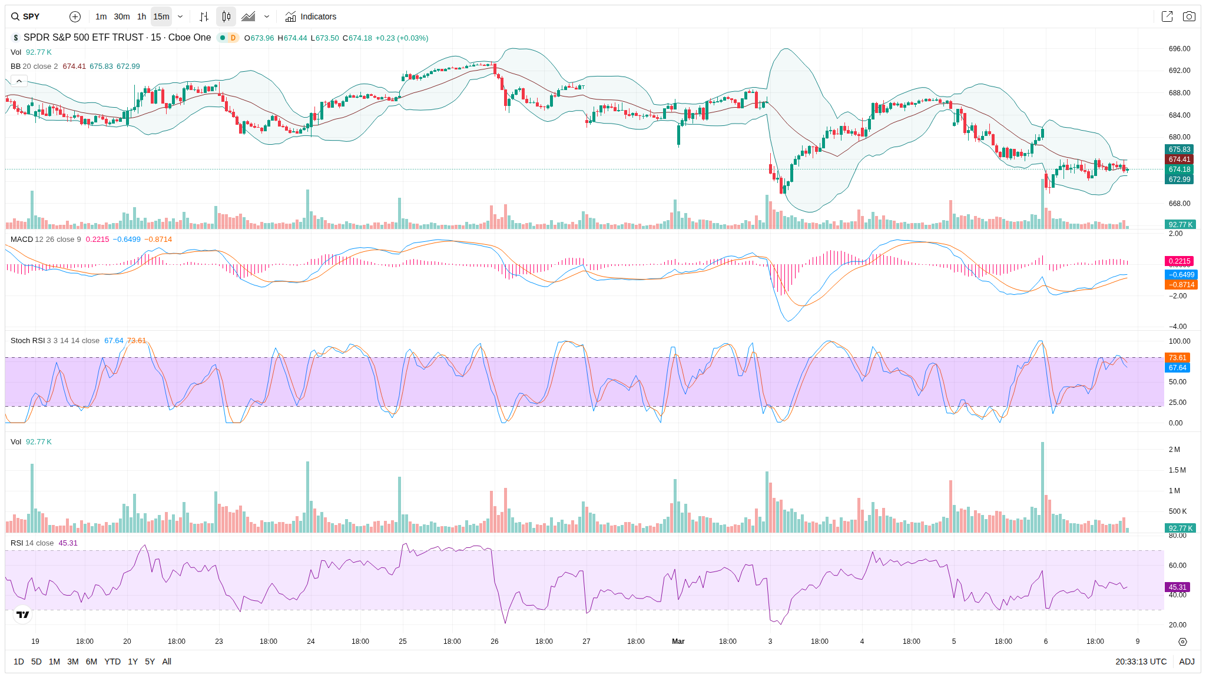Click the 20:33:13 UTC timezone button
The height and width of the screenshot is (678, 1206).
point(1141,662)
